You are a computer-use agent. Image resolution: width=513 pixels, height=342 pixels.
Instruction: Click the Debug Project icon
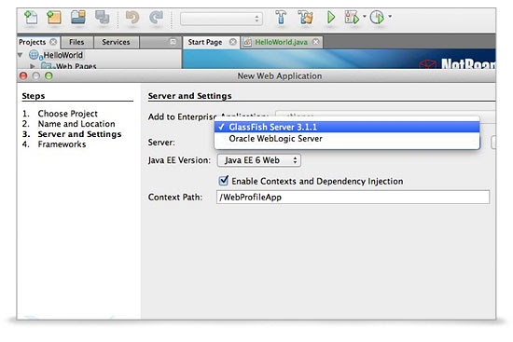[x=352, y=17]
